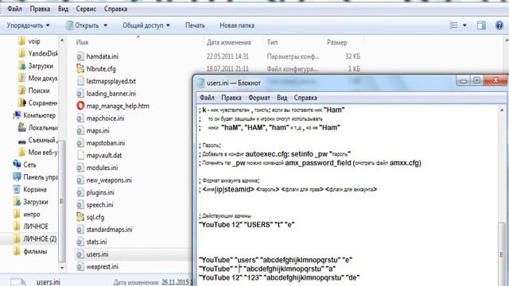Viewport: 509px width, 286px height.
Task: Click navigation pane scroll down arrow
Action: click(x=62, y=268)
